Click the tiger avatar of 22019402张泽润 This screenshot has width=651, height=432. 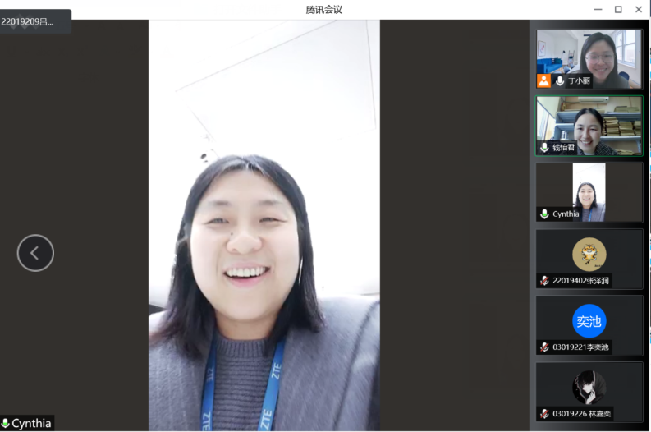(589, 254)
